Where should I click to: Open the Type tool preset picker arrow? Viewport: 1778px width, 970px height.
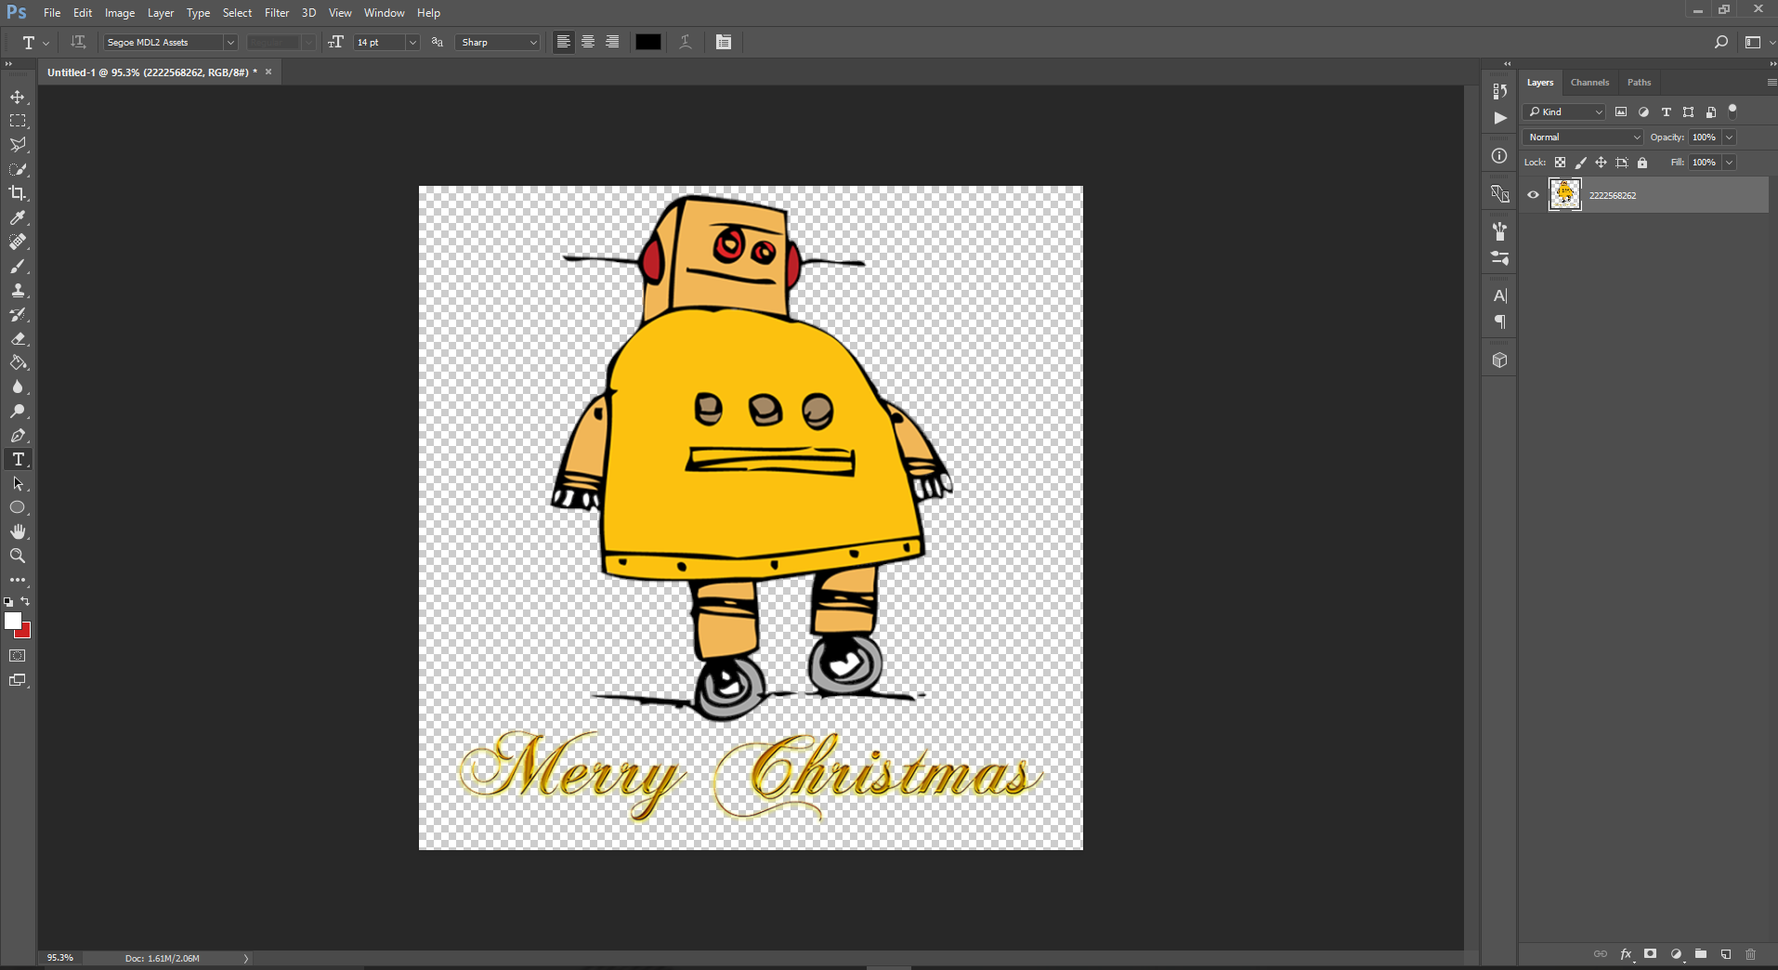46,43
